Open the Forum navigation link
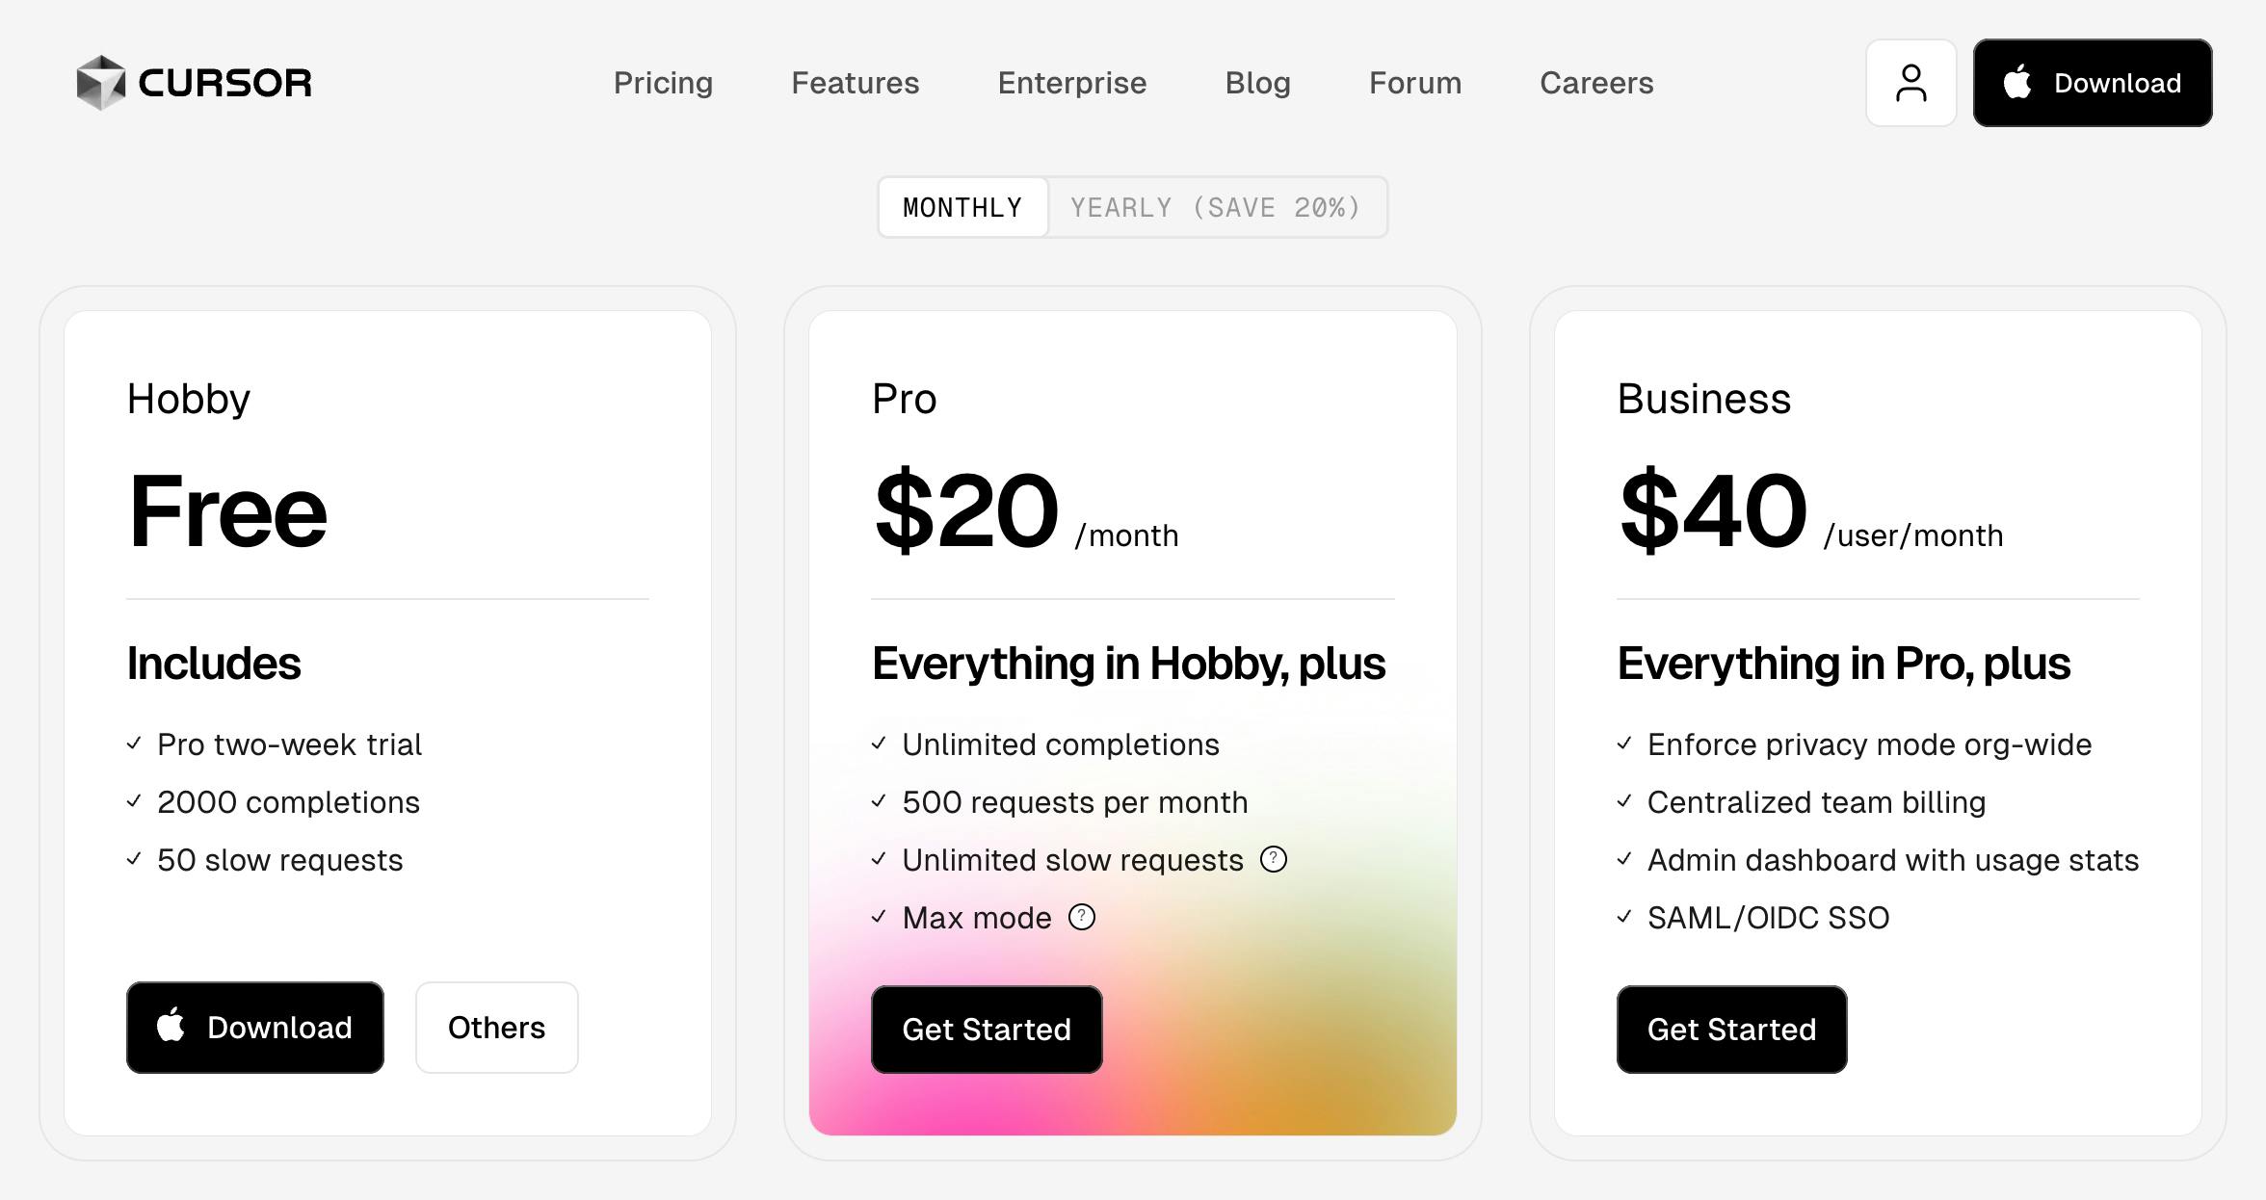The height and width of the screenshot is (1200, 2266). (1414, 83)
